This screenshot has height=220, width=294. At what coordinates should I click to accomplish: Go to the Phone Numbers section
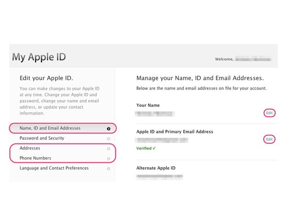click(63, 158)
